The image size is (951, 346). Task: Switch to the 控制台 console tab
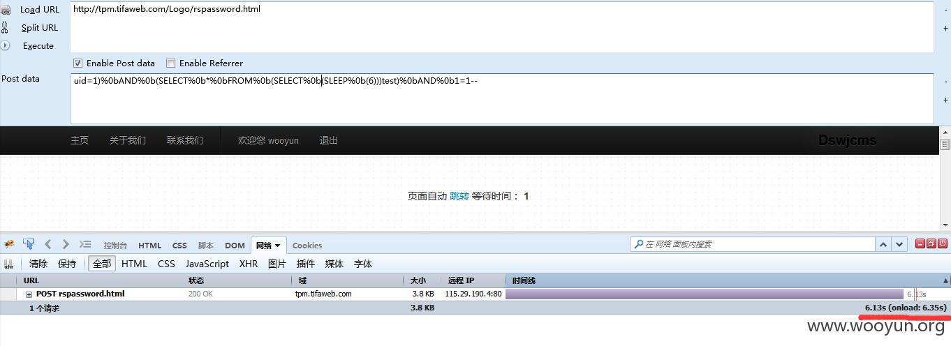point(115,246)
